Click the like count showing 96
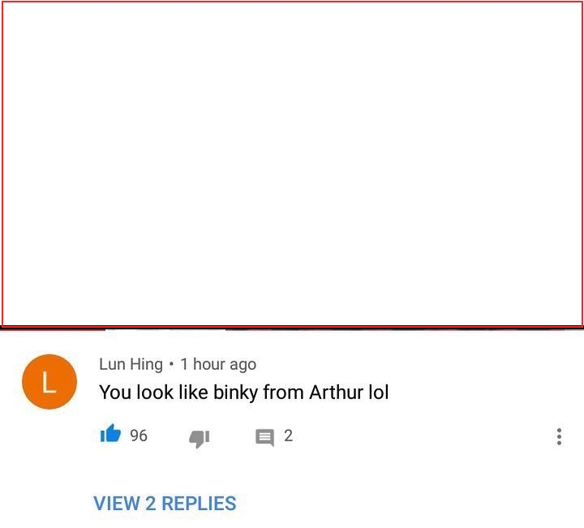This screenshot has width=584, height=528. click(x=139, y=436)
